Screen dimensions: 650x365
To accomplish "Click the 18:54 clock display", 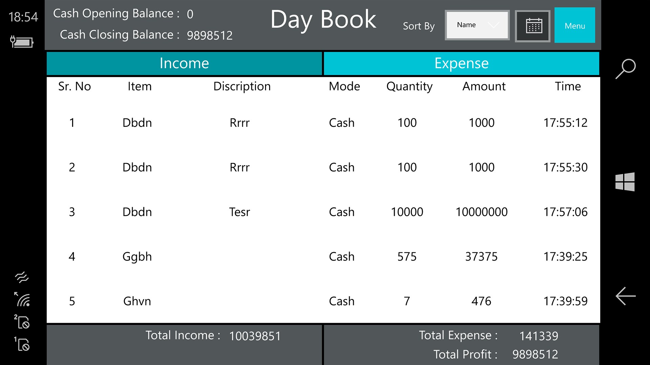I will (23, 17).
